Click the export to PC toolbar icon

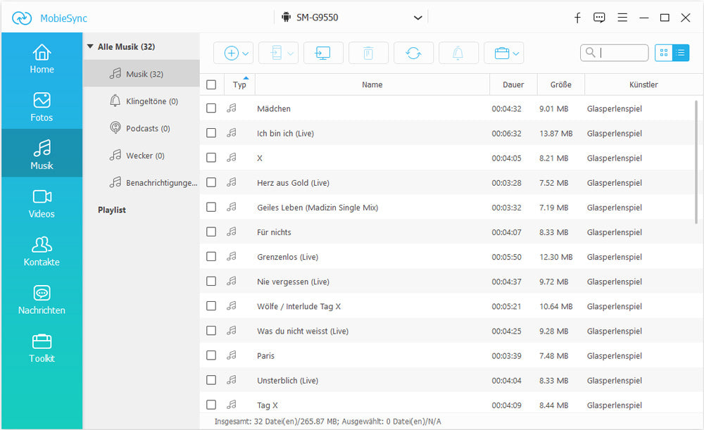pos(323,53)
